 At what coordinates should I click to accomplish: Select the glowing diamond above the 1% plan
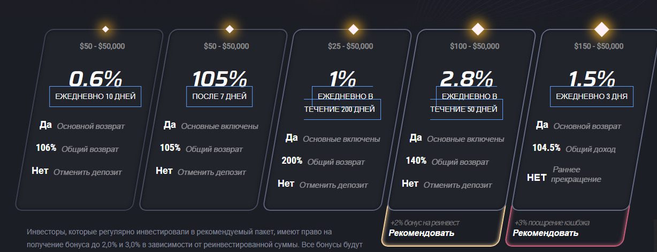[x=354, y=28]
